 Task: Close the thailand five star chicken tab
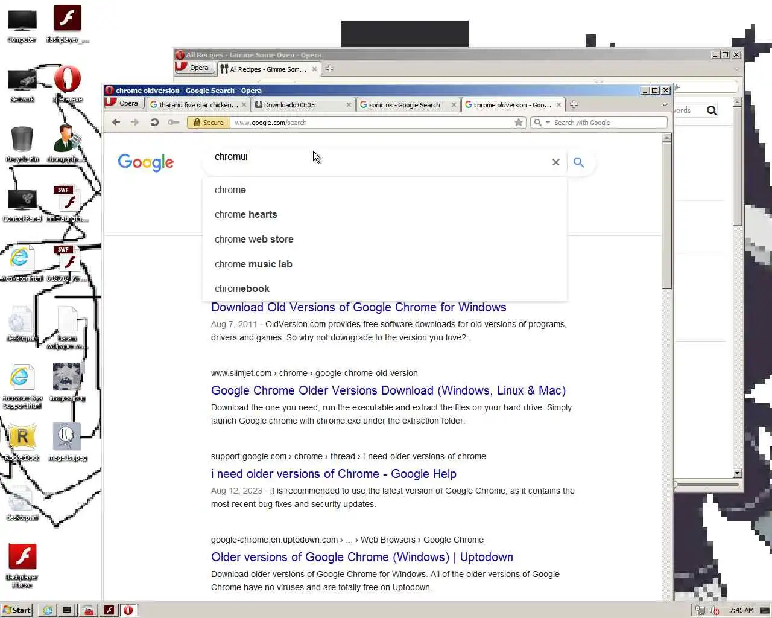[244, 105]
